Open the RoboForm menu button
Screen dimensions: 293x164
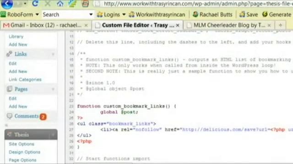(x=20, y=15)
